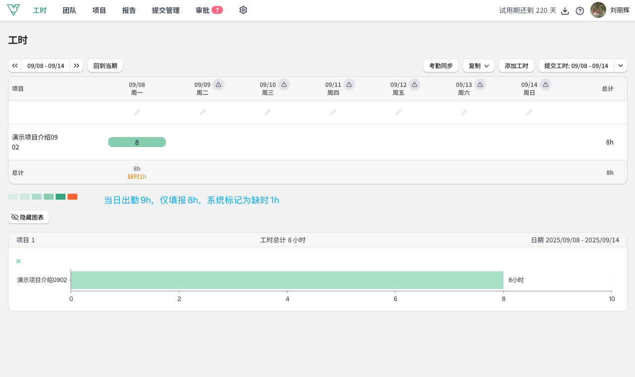Click 总计 column header
Viewport: 635px width, 377px height.
coord(608,88)
